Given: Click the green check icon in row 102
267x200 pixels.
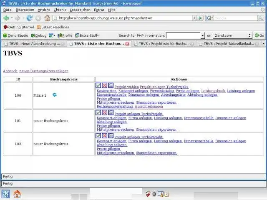Looking at the screenshot, I should point(98,135).
